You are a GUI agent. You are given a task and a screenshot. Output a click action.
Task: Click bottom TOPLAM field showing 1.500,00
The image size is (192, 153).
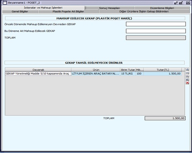point(165,118)
